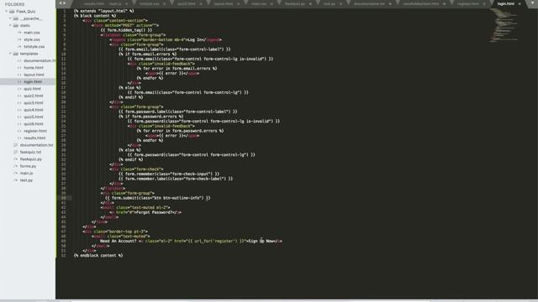Click 'Need An Account?' text in code
This screenshot has height=302, width=538.
point(118,241)
